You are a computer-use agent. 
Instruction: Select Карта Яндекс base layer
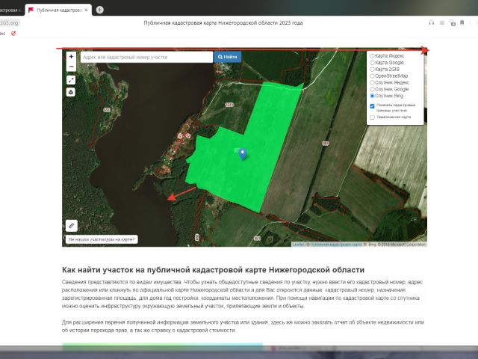pyautogui.click(x=373, y=56)
